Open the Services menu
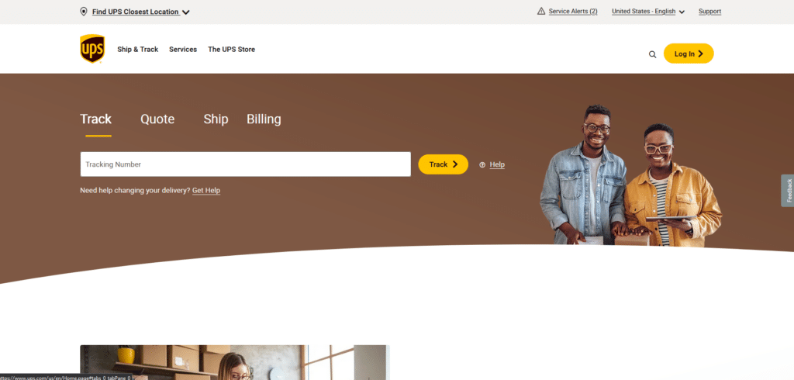 click(183, 49)
